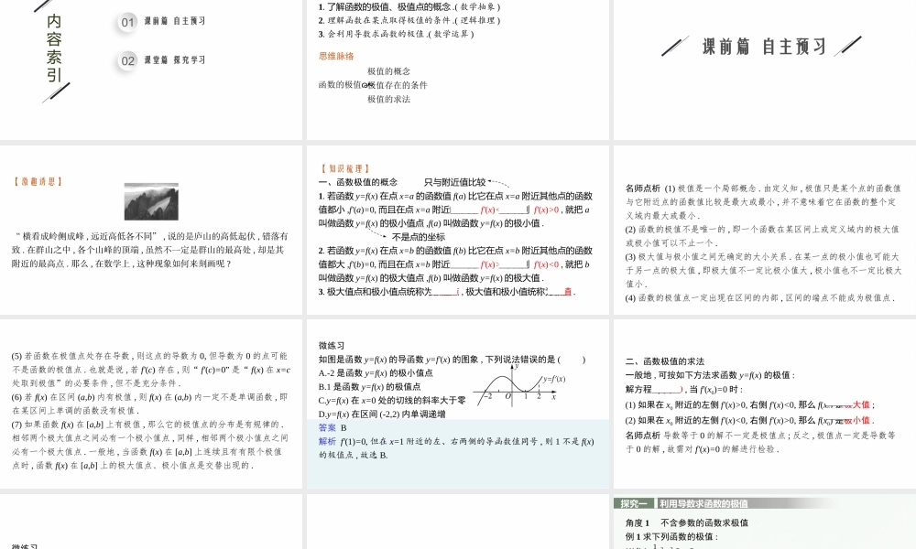Screen dimensions: 916x549
Task: Select the 利用导数求函数的极值 banner
Action: (x=703, y=503)
